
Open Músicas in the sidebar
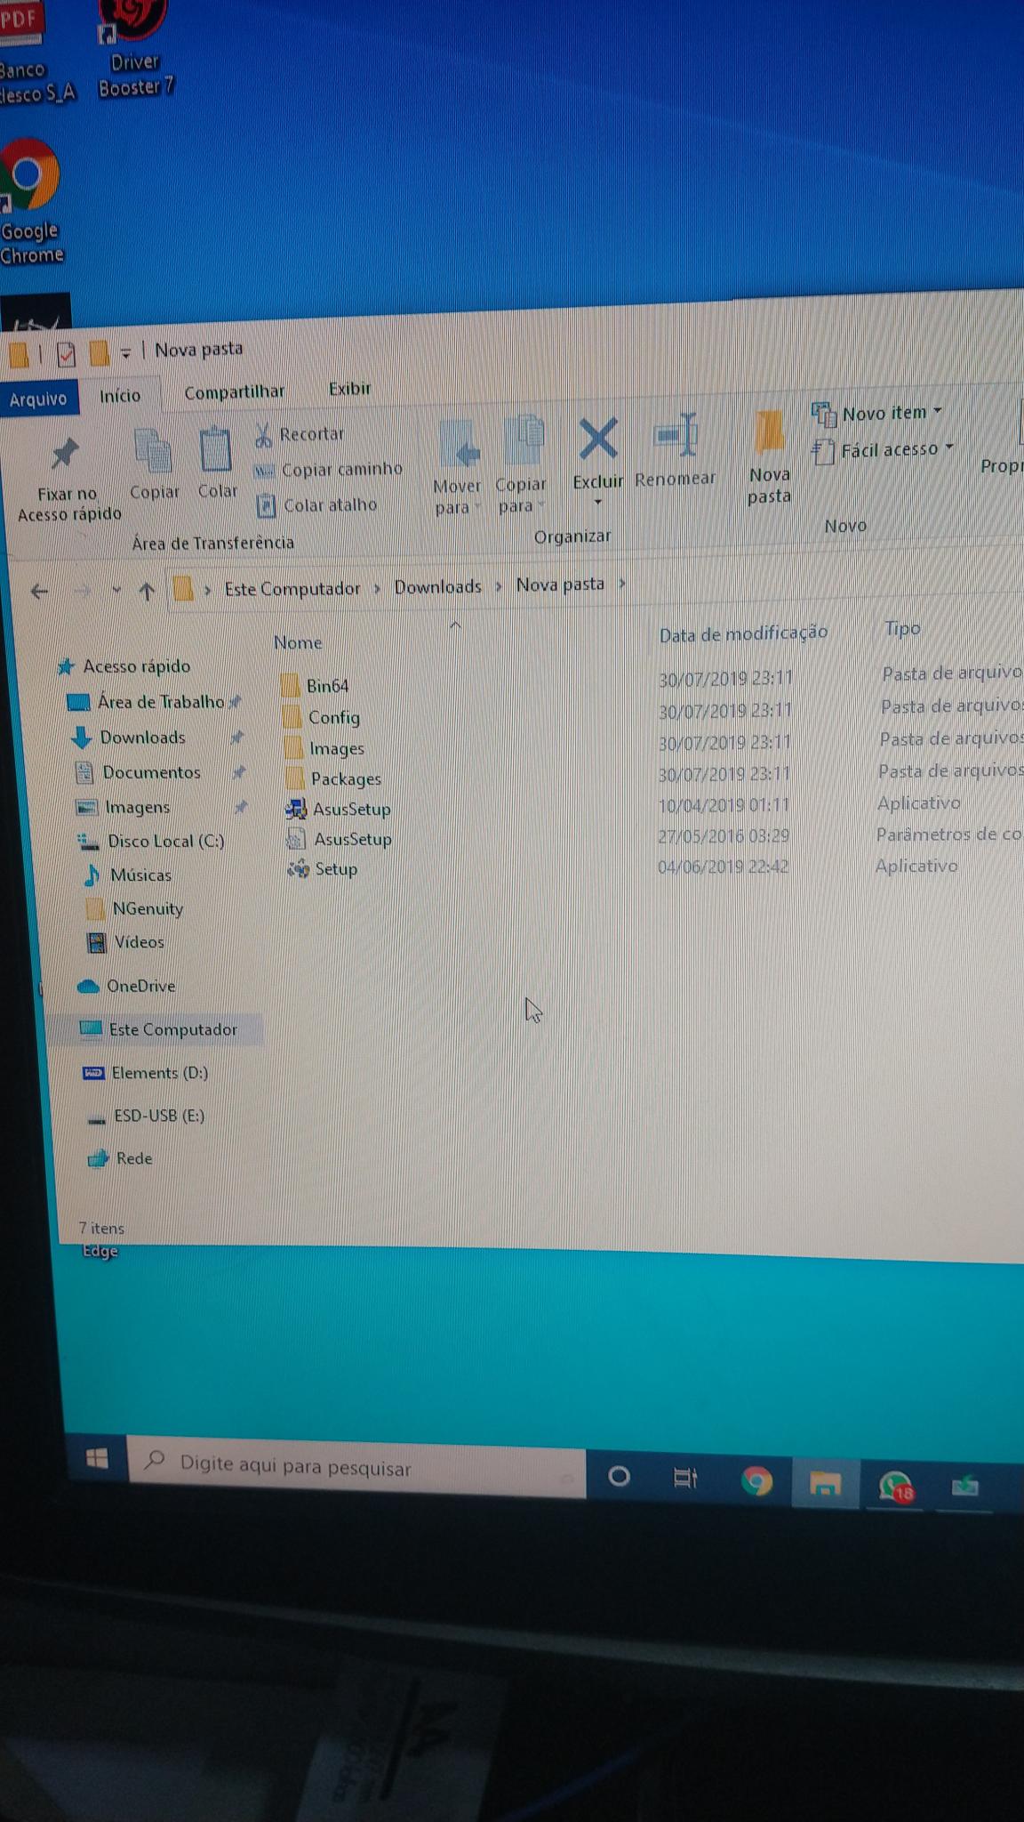[127, 875]
